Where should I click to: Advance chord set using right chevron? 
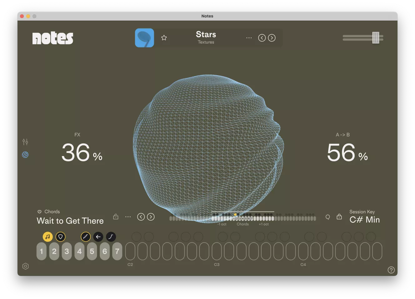151,217
